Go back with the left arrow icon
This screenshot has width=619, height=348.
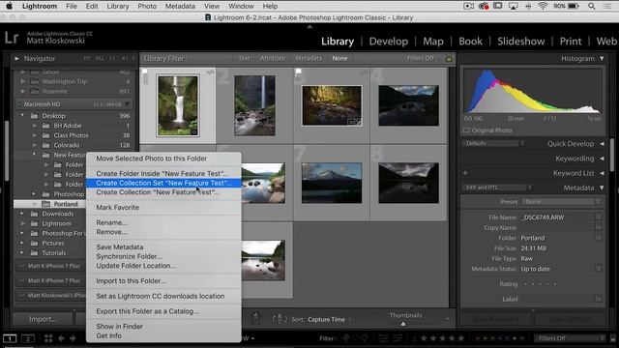[x=61, y=338]
